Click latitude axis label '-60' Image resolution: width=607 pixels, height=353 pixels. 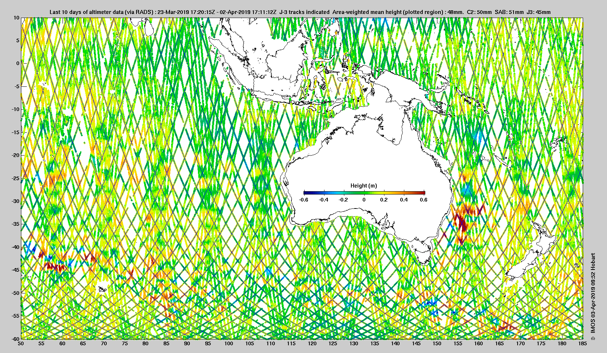coord(15,339)
